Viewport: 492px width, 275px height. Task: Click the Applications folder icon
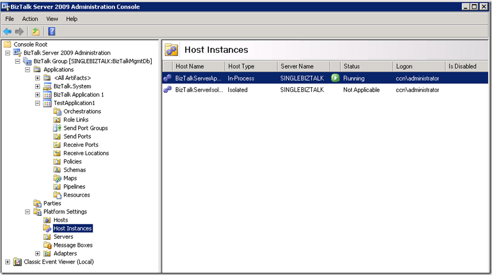(x=37, y=69)
